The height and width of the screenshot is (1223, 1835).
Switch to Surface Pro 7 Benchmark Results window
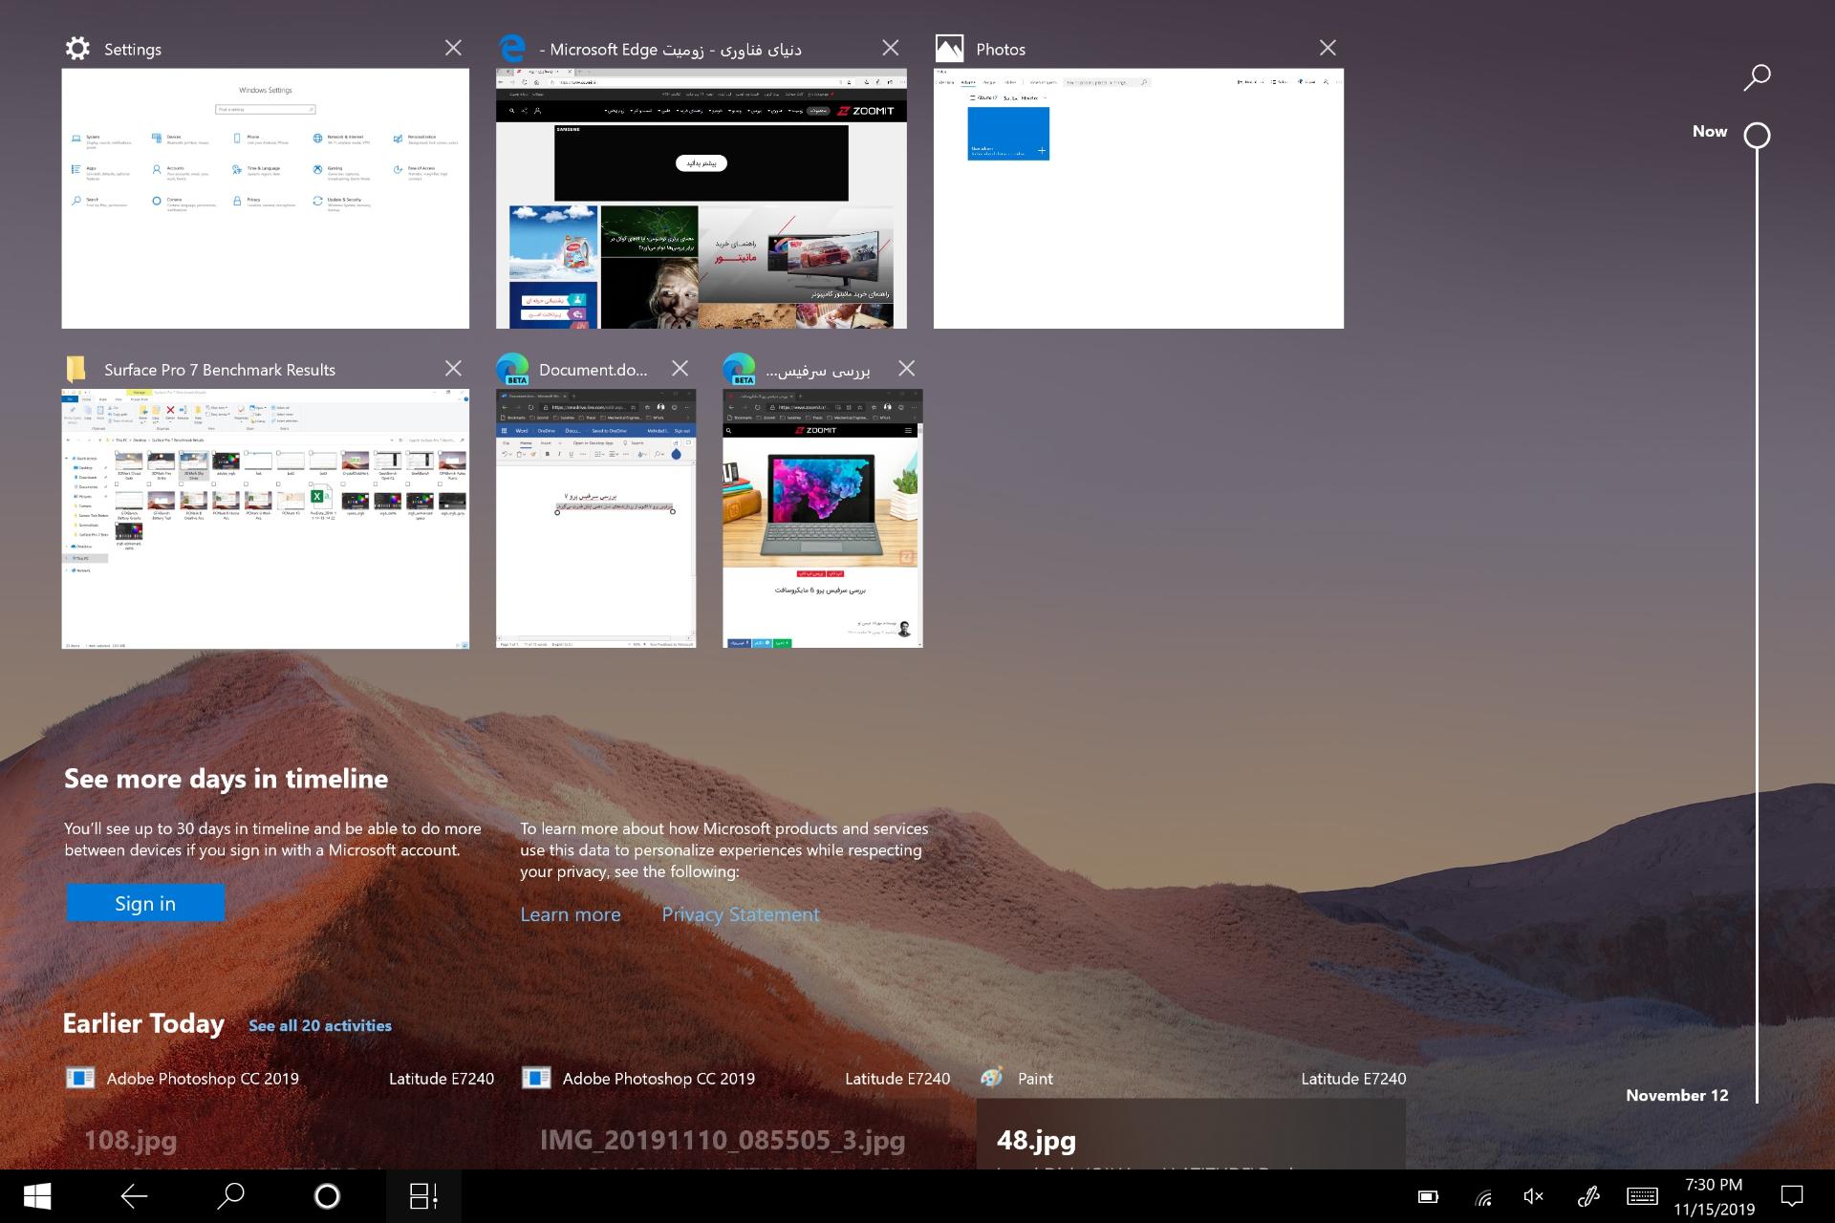pos(266,518)
